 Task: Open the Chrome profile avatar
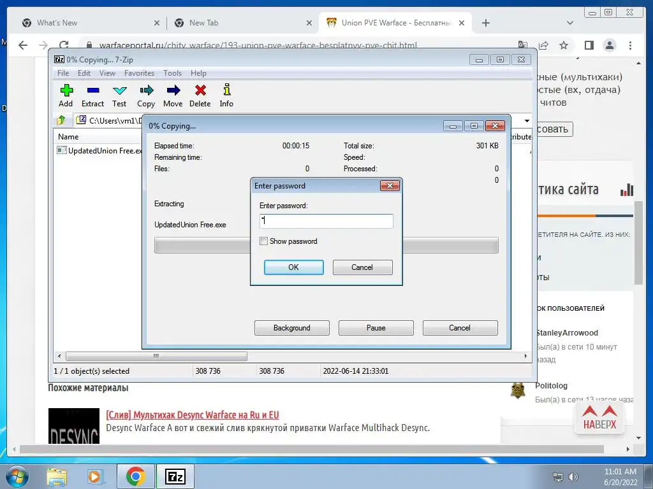tap(610, 45)
